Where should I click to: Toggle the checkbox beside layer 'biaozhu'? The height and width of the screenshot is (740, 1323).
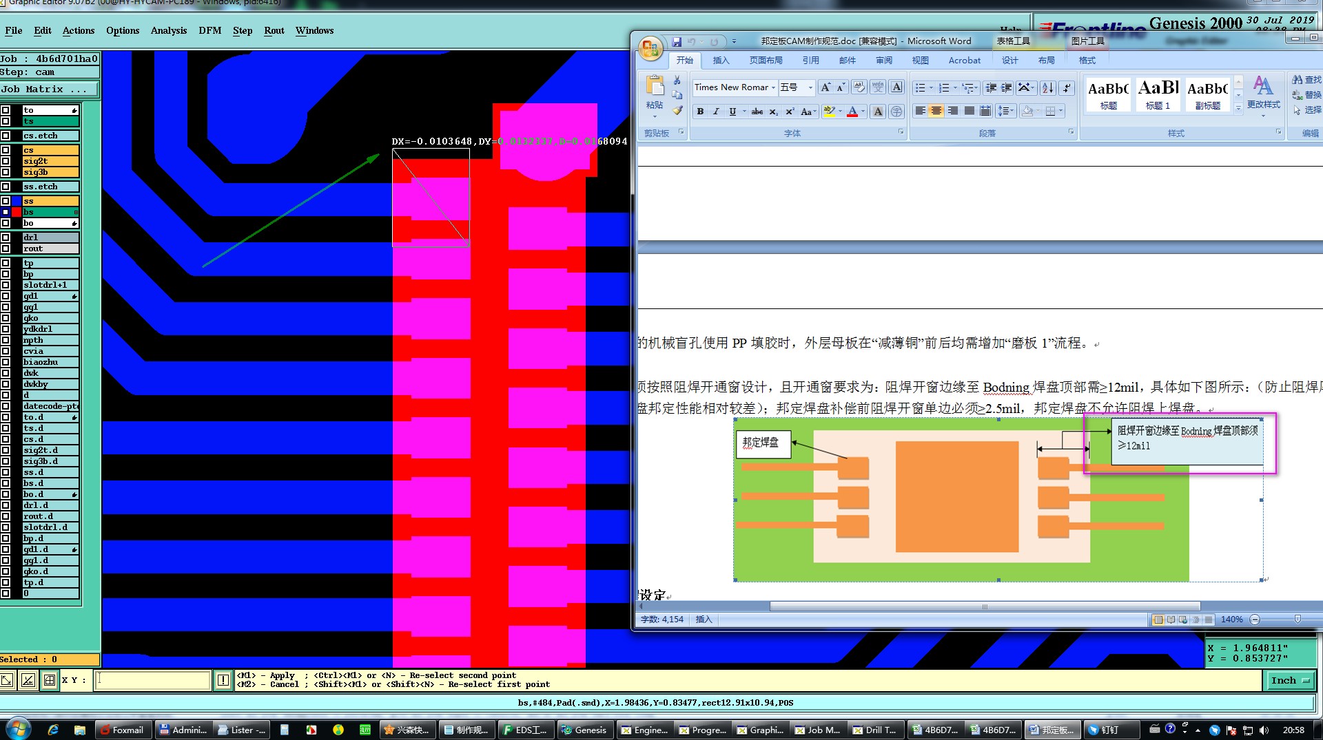(x=6, y=362)
